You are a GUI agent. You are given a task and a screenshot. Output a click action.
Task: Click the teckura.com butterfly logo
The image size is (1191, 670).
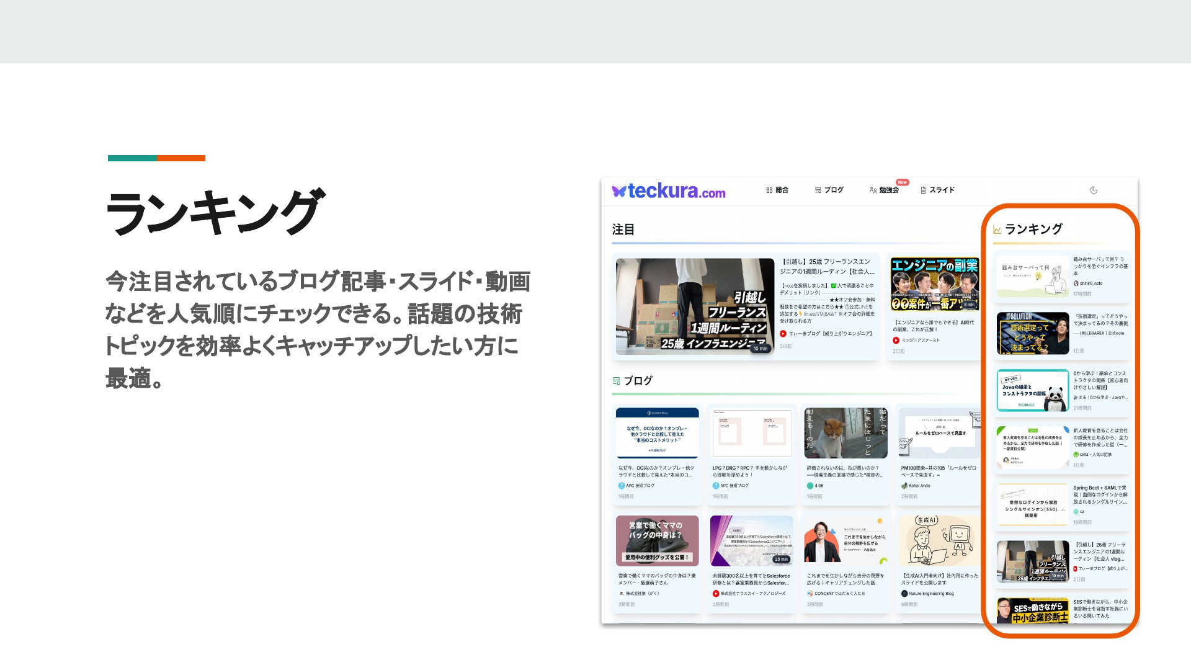pyautogui.click(x=668, y=191)
